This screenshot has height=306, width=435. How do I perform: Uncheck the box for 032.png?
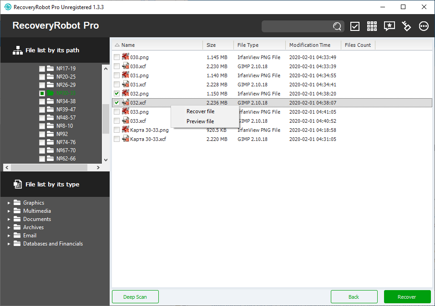point(117,93)
